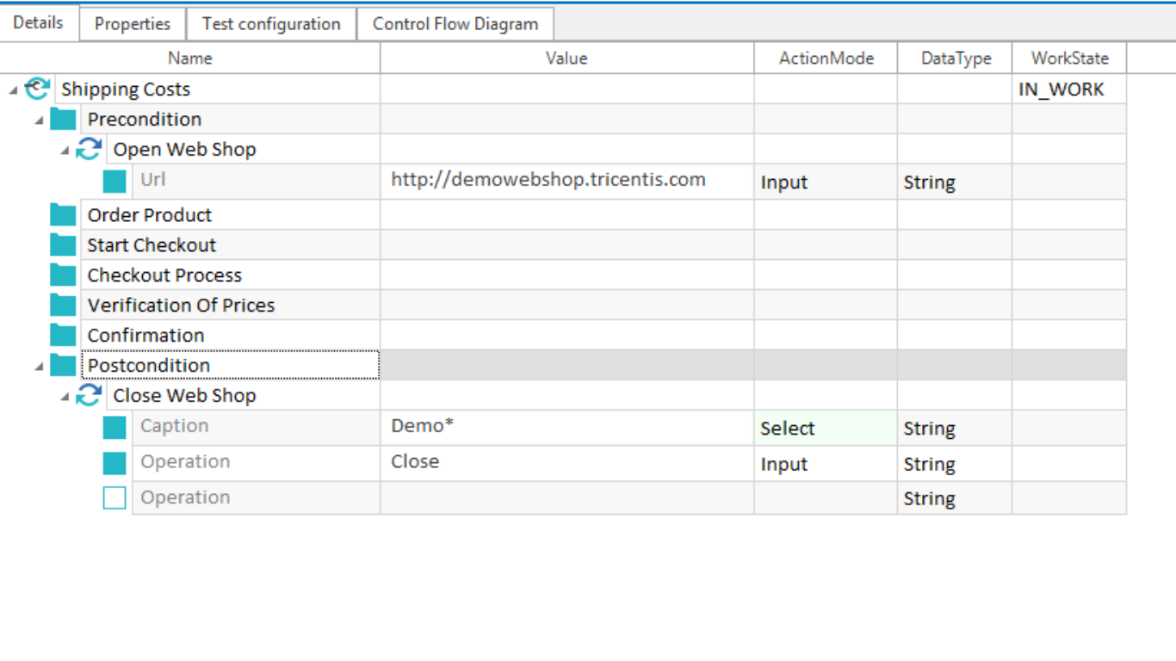
Task: Open the Control Flow Diagram tab
Action: click(455, 24)
